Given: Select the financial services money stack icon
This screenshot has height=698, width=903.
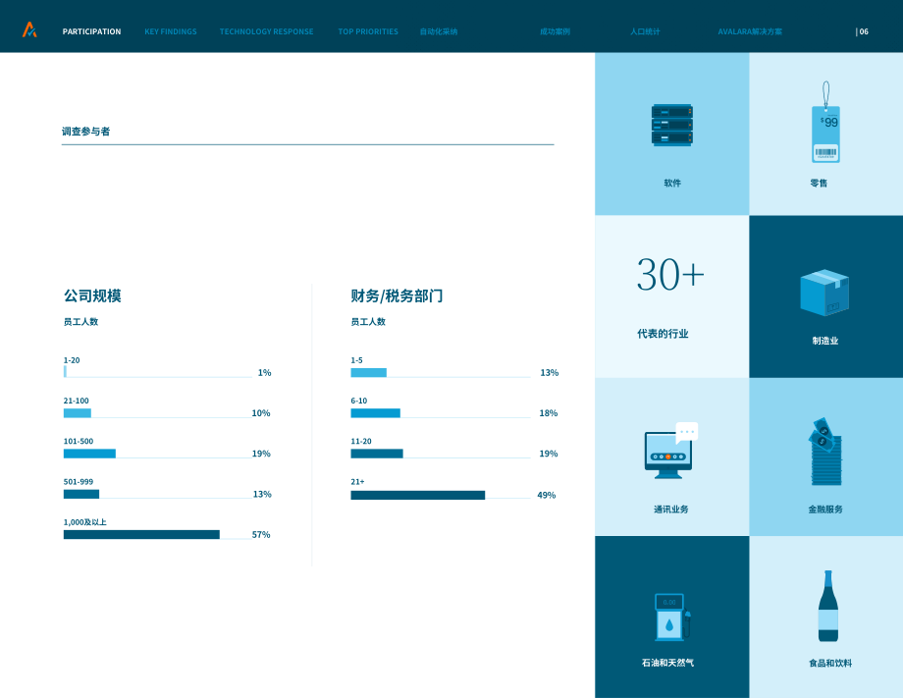Looking at the screenshot, I should (x=825, y=452).
